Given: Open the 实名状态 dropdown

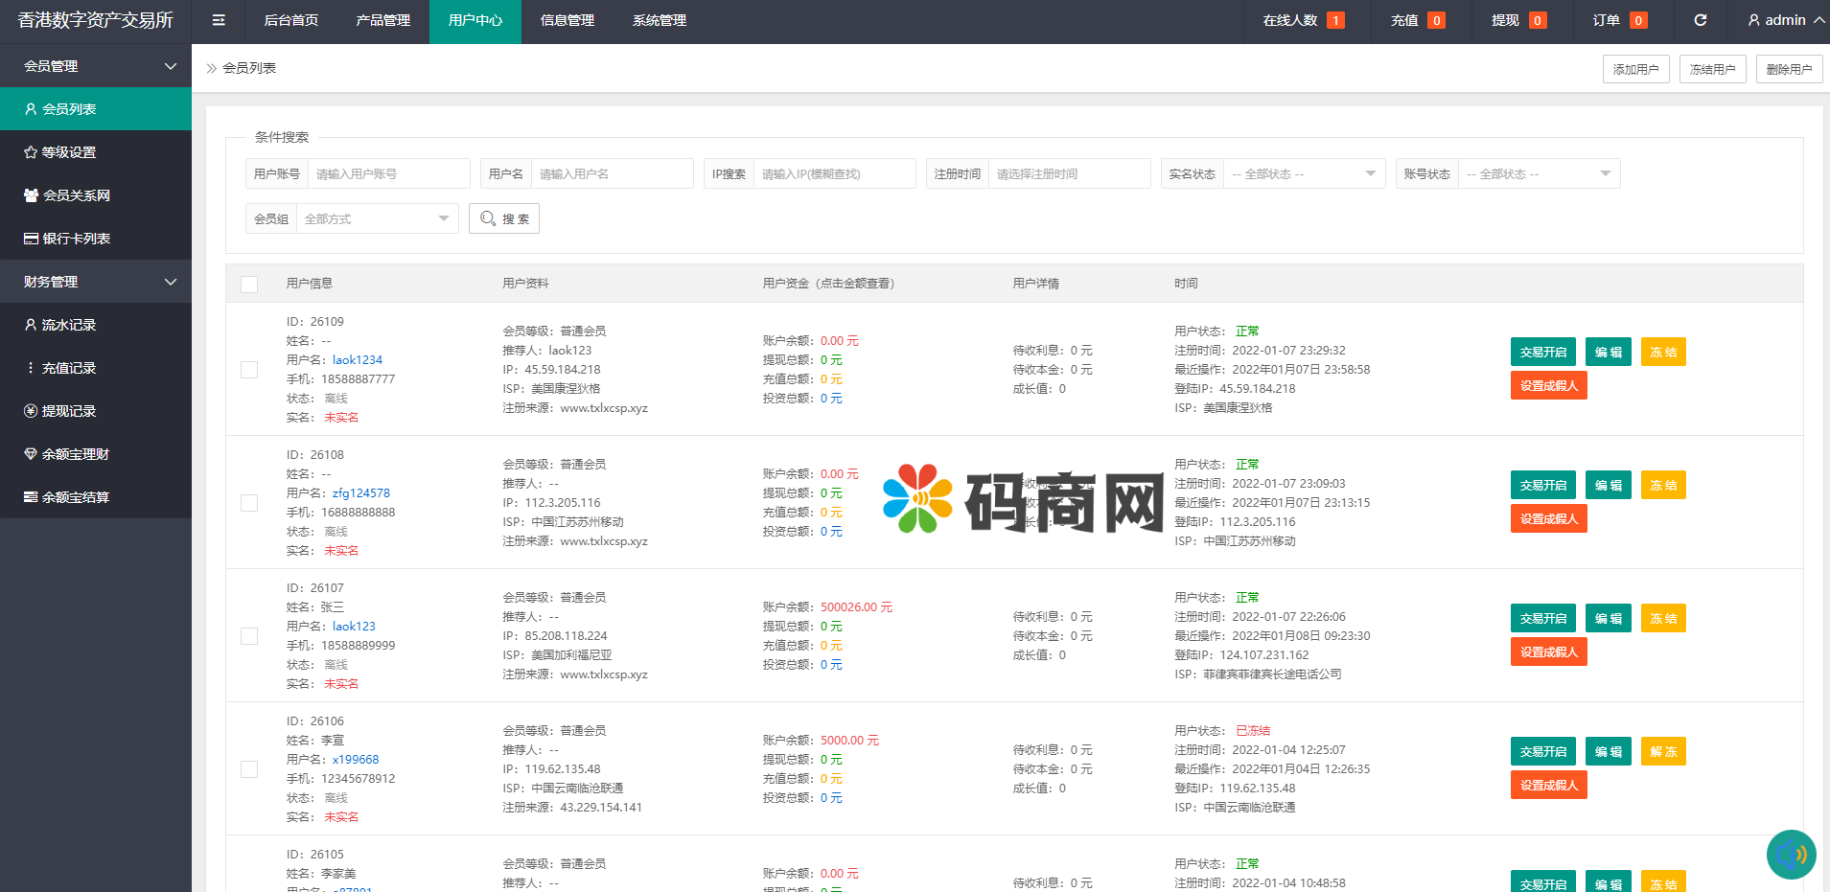Looking at the screenshot, I should pos(1304,173).
